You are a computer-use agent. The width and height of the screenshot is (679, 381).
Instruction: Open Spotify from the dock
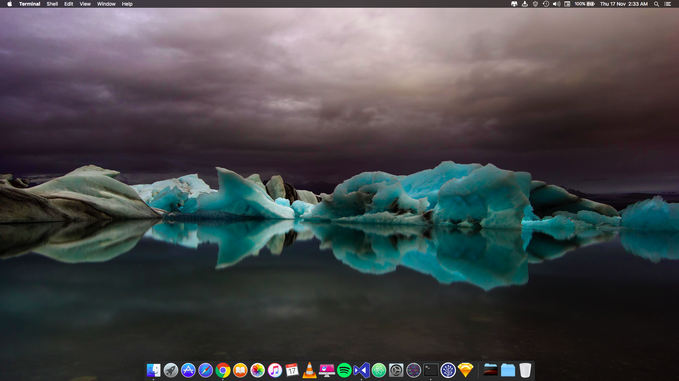pyautogui.click(x=344, y=370)
